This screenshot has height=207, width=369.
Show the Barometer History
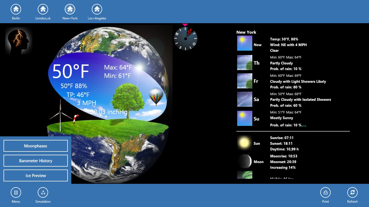tap(36, 161)
